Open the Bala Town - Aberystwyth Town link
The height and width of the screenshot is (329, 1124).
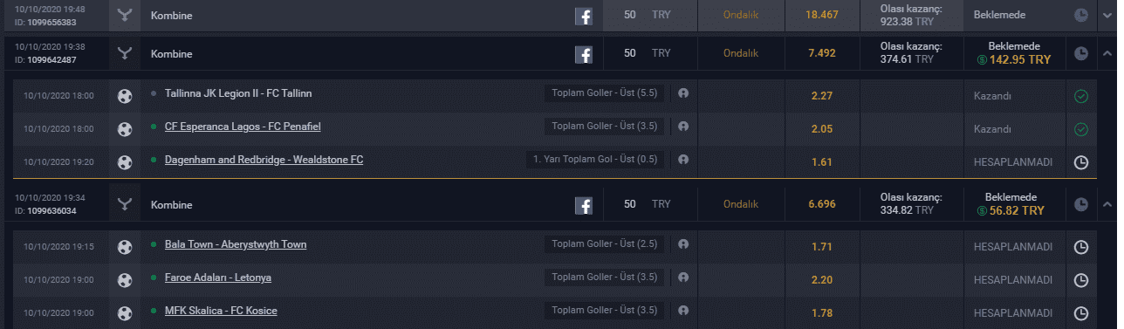[236, 244]
